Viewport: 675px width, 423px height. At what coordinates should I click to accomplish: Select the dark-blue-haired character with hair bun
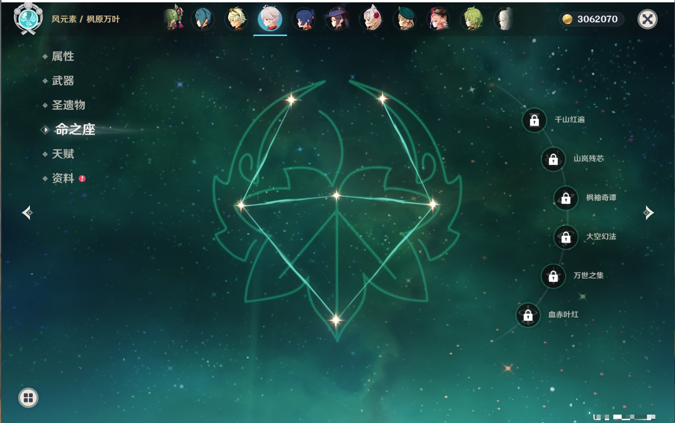click(304, 19)
